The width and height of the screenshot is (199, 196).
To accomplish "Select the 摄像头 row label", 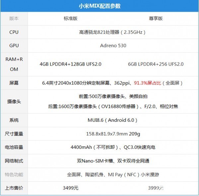I will click(x=14, y=101).
